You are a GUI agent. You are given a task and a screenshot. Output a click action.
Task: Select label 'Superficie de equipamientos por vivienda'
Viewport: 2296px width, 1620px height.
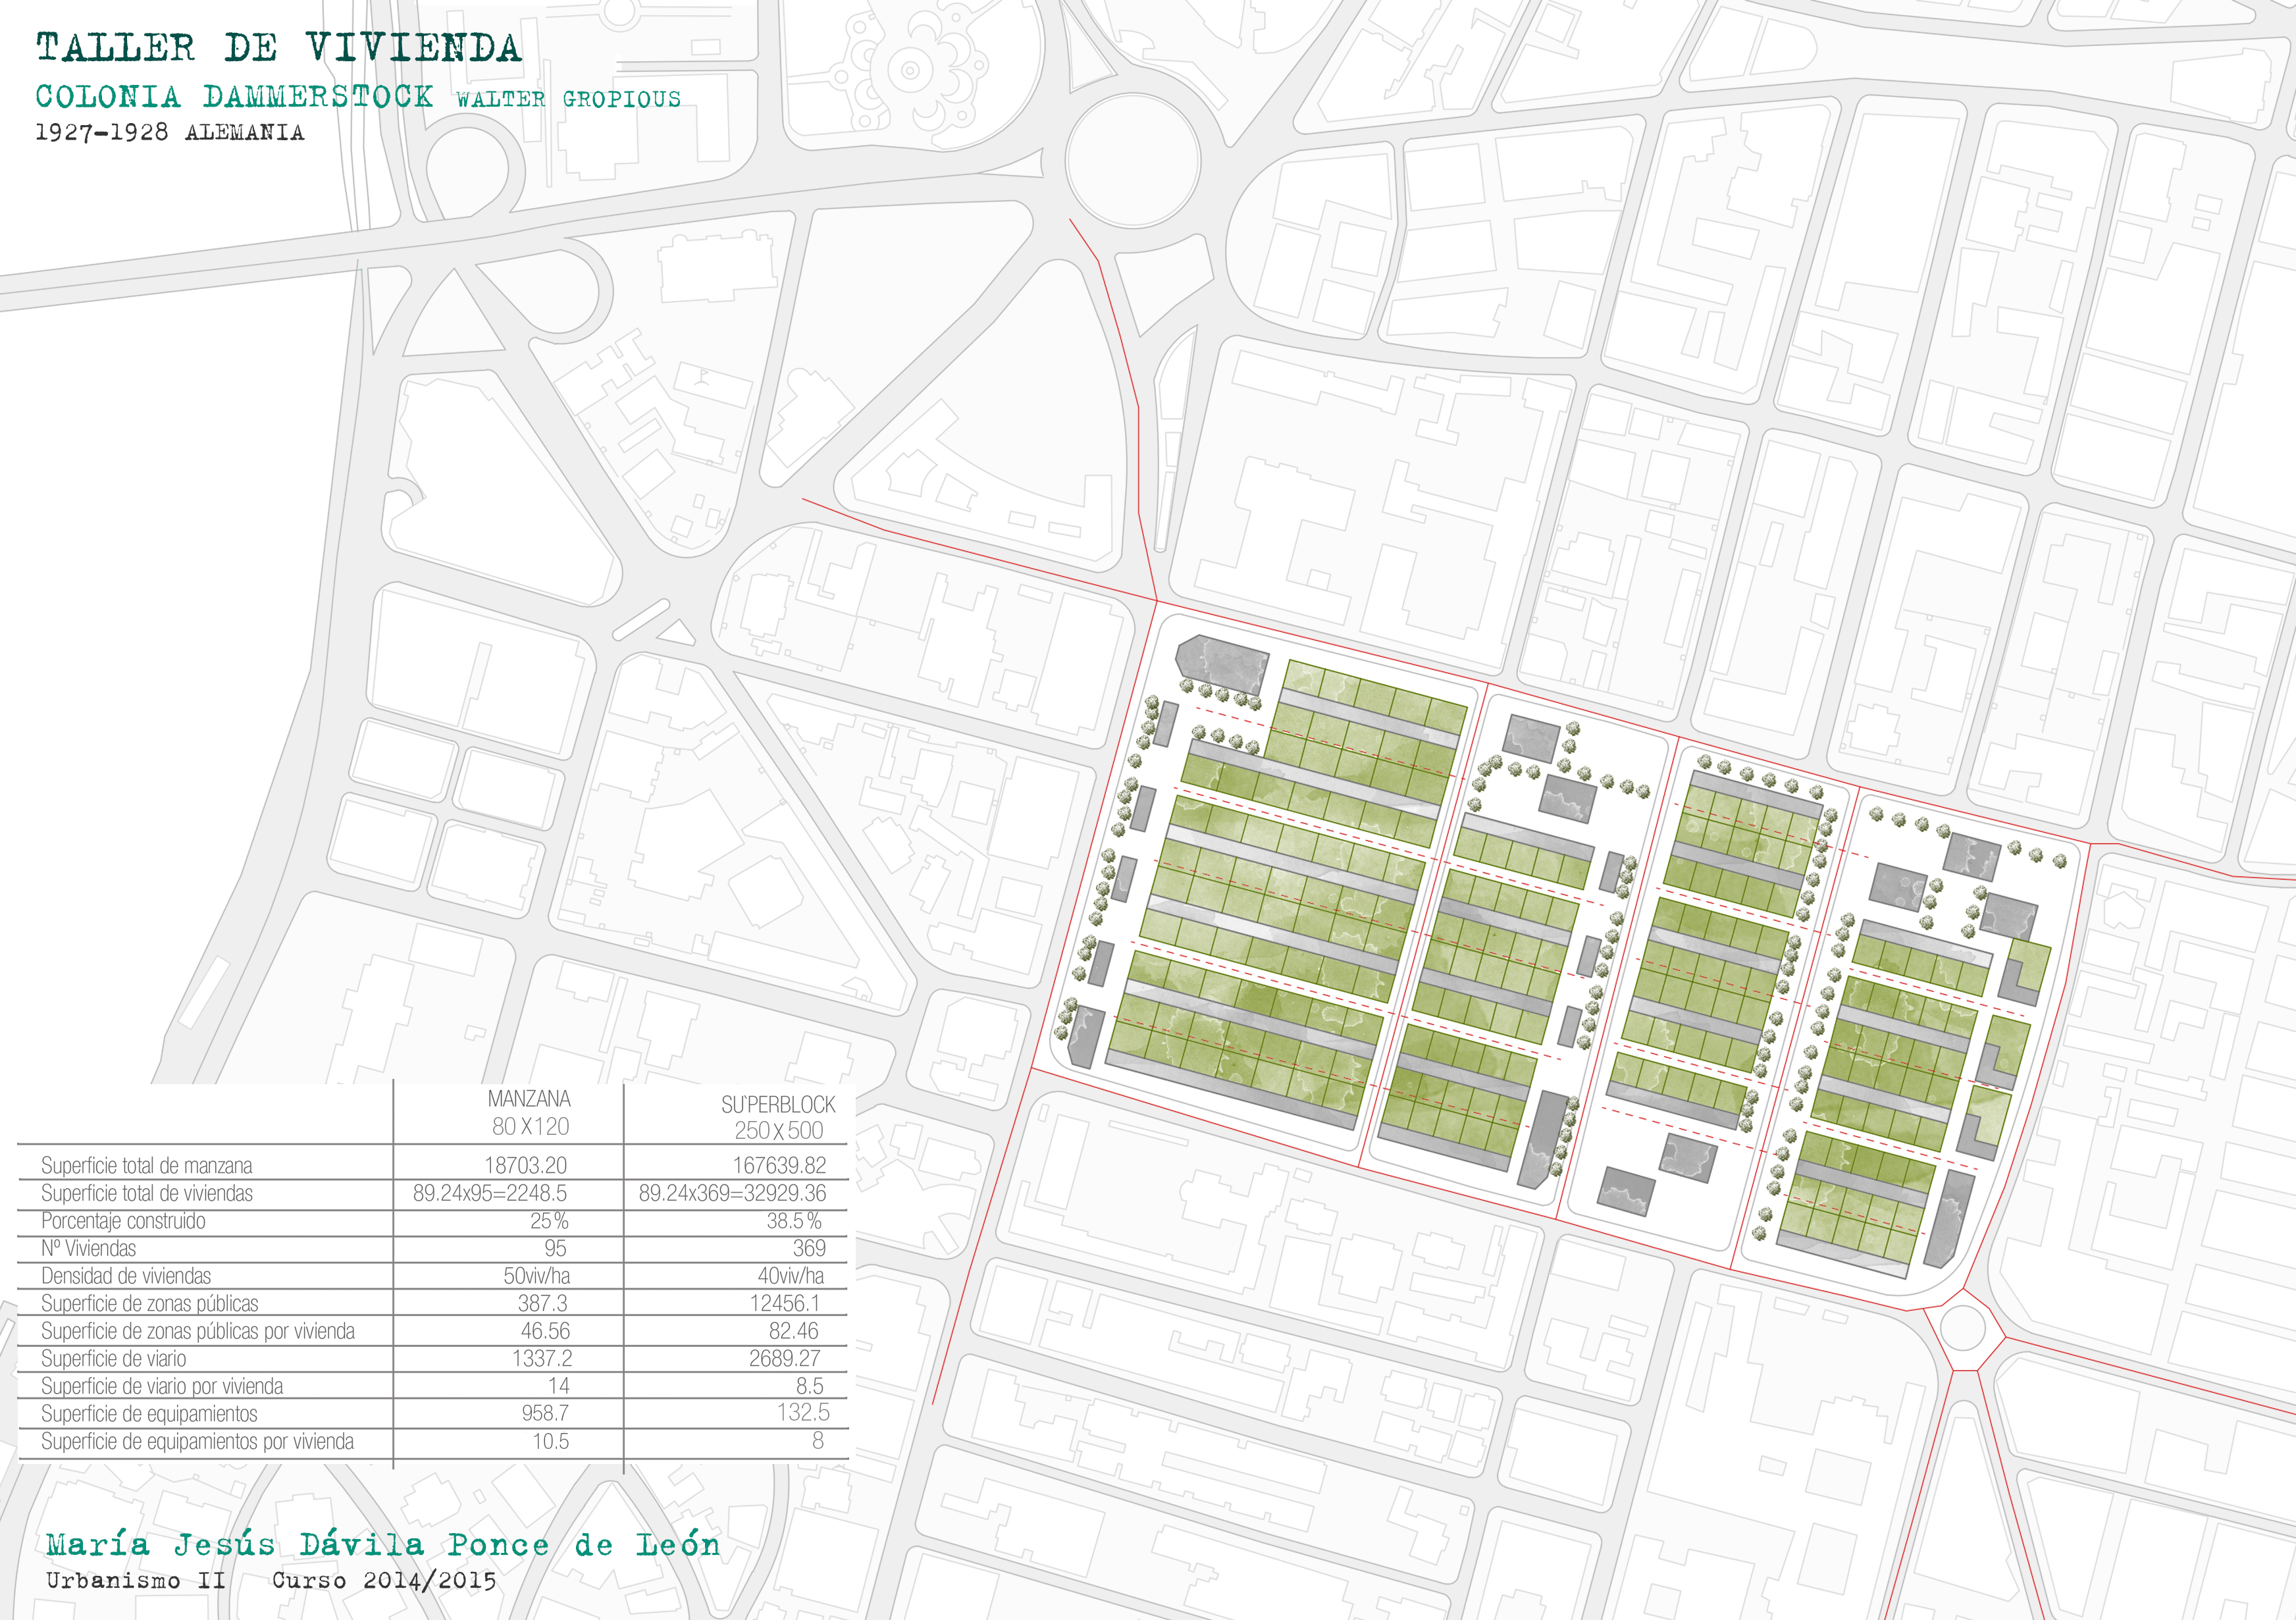pos(198,1442)
